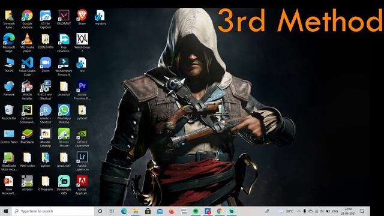Click the 'Type here to search' box
Viewport: 384px width, 216px height.
(x=53, y=211)
